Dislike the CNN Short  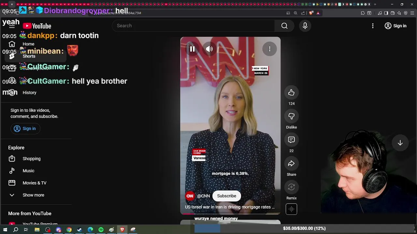[x=291, y=116]
